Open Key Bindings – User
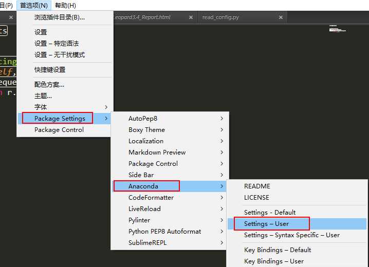Screen dimensions: 369x267 pyautogui.click(x=297, y=261)
